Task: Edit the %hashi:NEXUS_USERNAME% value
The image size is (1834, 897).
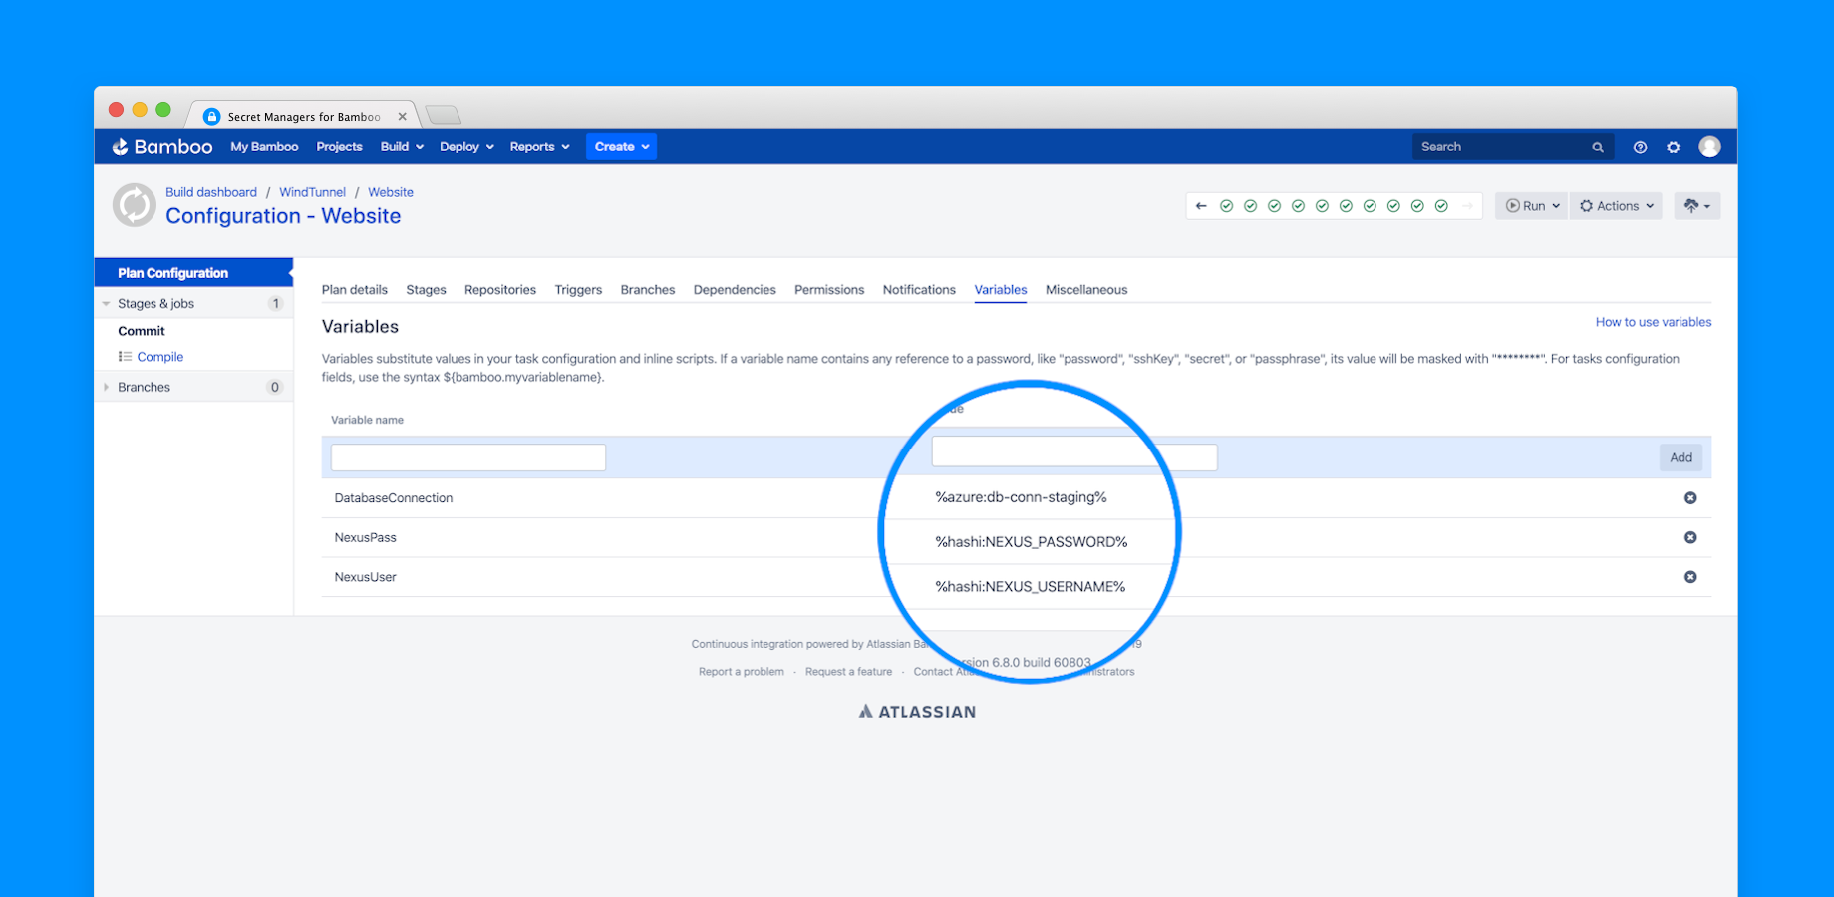Action: coord(1030,587)
